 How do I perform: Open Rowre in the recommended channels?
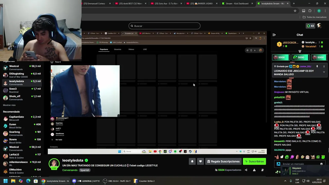(x=22, y=141)
